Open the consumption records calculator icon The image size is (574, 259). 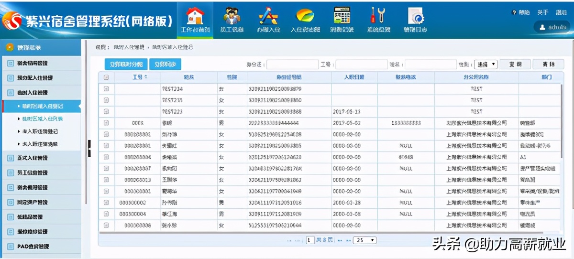tap(342, 16)
